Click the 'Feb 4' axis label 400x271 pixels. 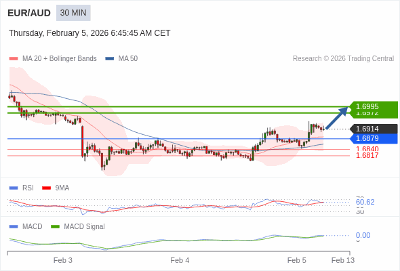pos(180,260)
